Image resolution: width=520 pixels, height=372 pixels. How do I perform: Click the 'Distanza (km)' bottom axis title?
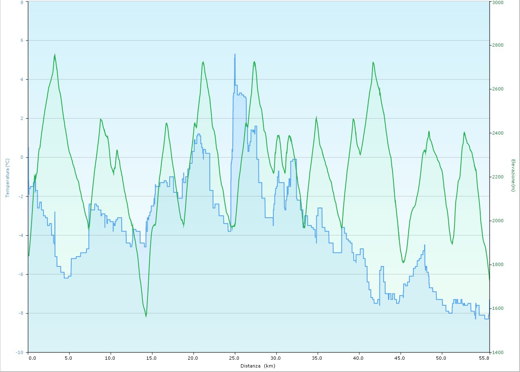tap(258, 366)
